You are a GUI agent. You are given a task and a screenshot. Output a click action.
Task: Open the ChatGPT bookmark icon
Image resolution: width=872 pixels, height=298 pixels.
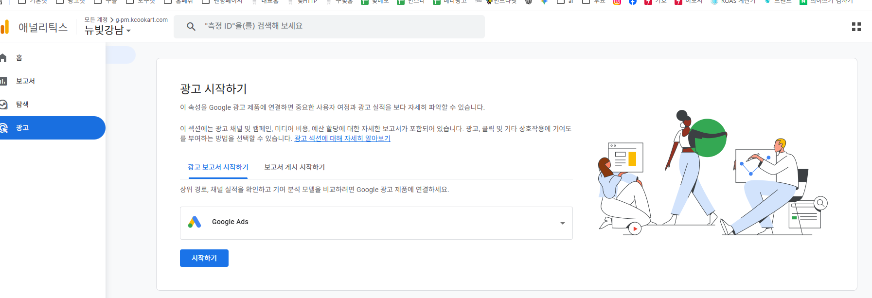(x=529, y=2)
